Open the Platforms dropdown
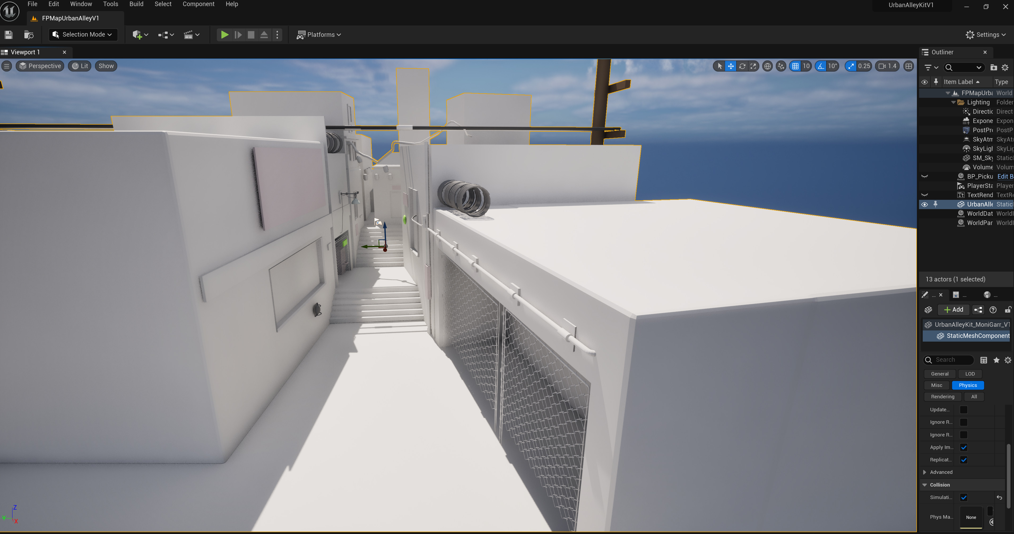 pos(318,35)
